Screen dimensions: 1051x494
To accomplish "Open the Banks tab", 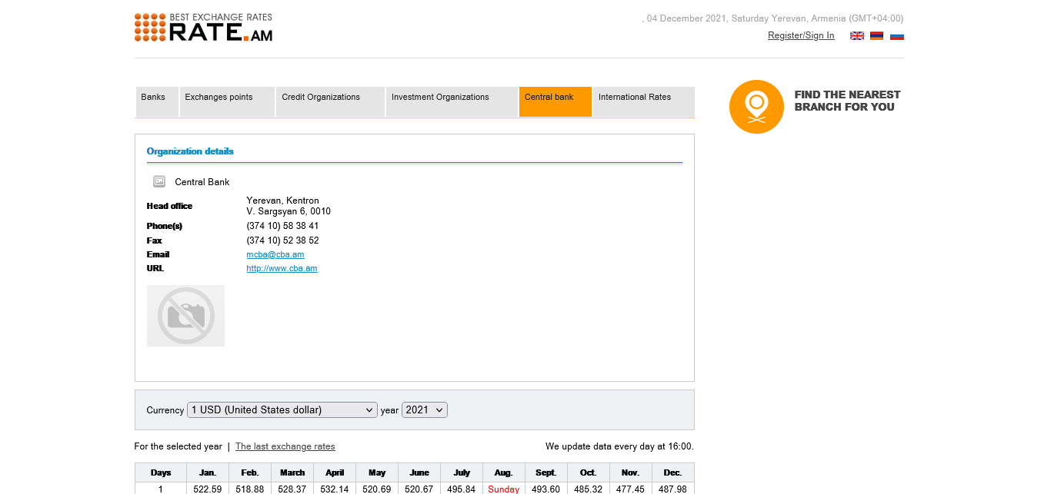I will pos(153,98).
